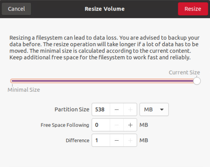Click the Partition Size value field showing 538

[101, 109]
